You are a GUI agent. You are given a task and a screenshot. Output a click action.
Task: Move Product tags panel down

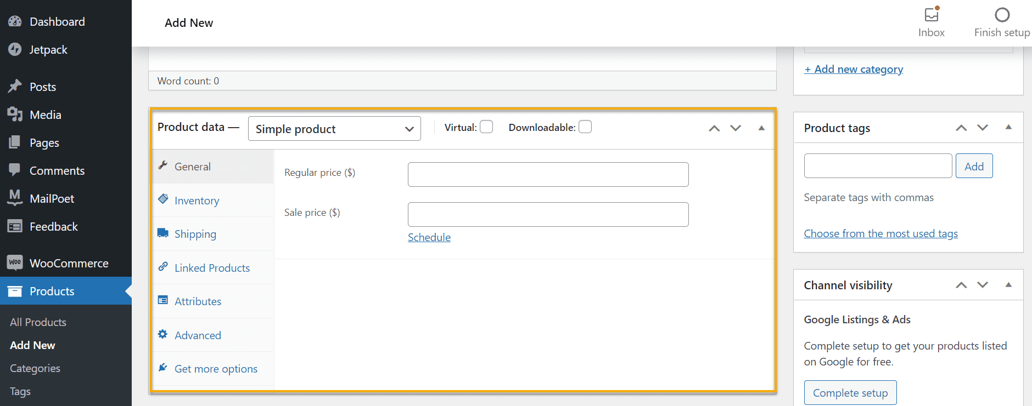[983, 128]
